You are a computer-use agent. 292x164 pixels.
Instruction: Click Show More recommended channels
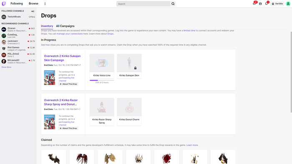pos(6,67)
